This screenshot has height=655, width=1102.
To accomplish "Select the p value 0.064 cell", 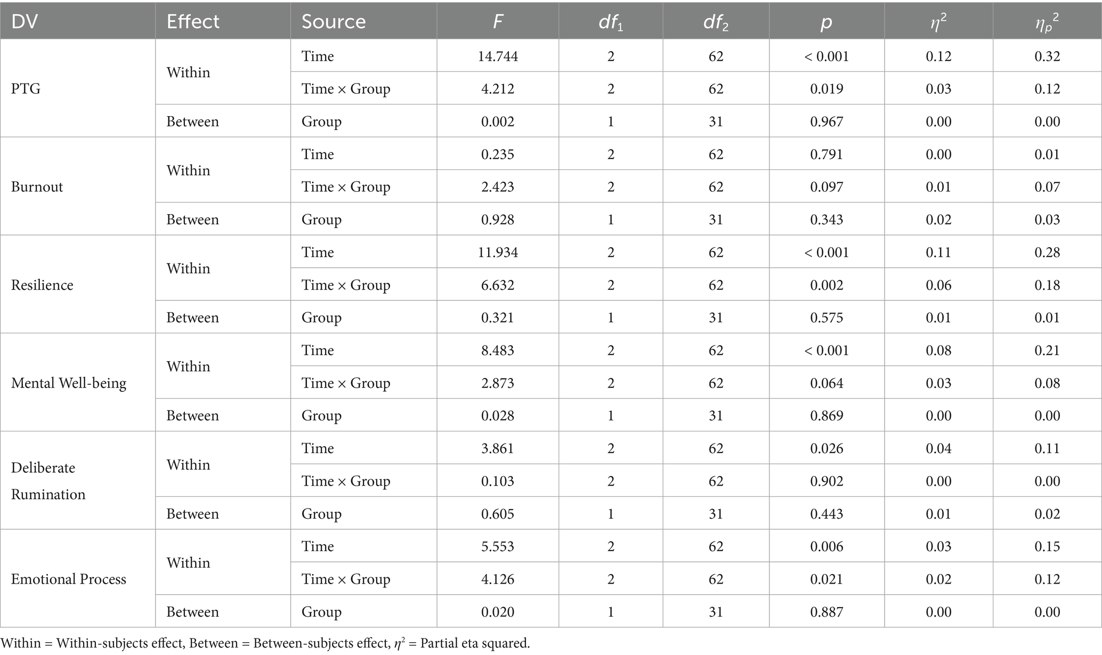I will click(x=826, y=383).
